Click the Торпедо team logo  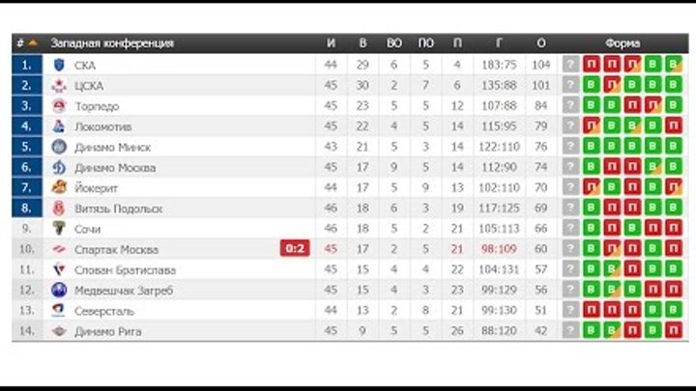[60, 106]
